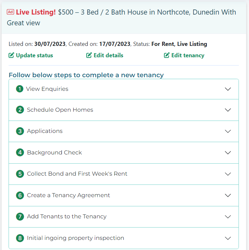The width and height of the screenshot is (249, 250).
Task: Click the step 3 number badge
Action: pyautogui.click(x=20, y=131)
